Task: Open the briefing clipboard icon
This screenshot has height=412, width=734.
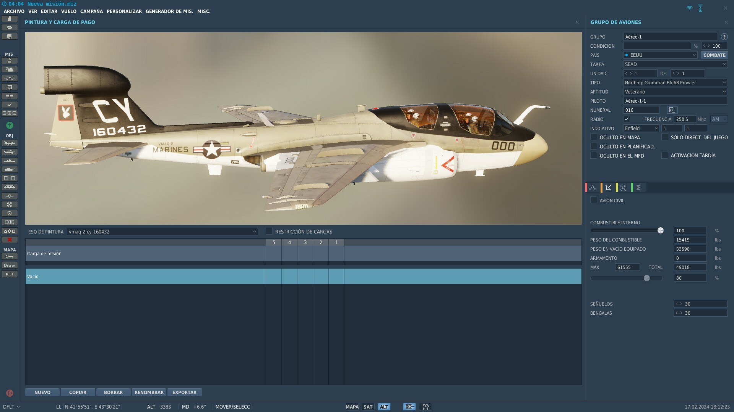Action: click(x=10, y=61)
